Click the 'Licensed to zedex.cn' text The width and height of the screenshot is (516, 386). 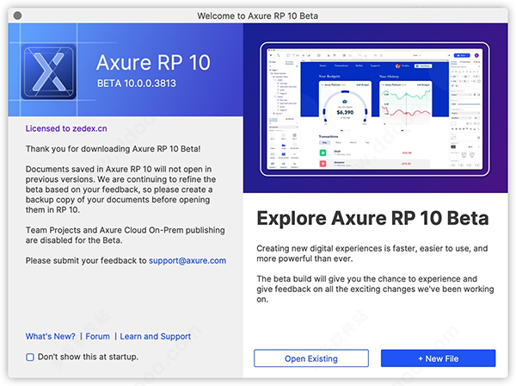tap(66, 128)
